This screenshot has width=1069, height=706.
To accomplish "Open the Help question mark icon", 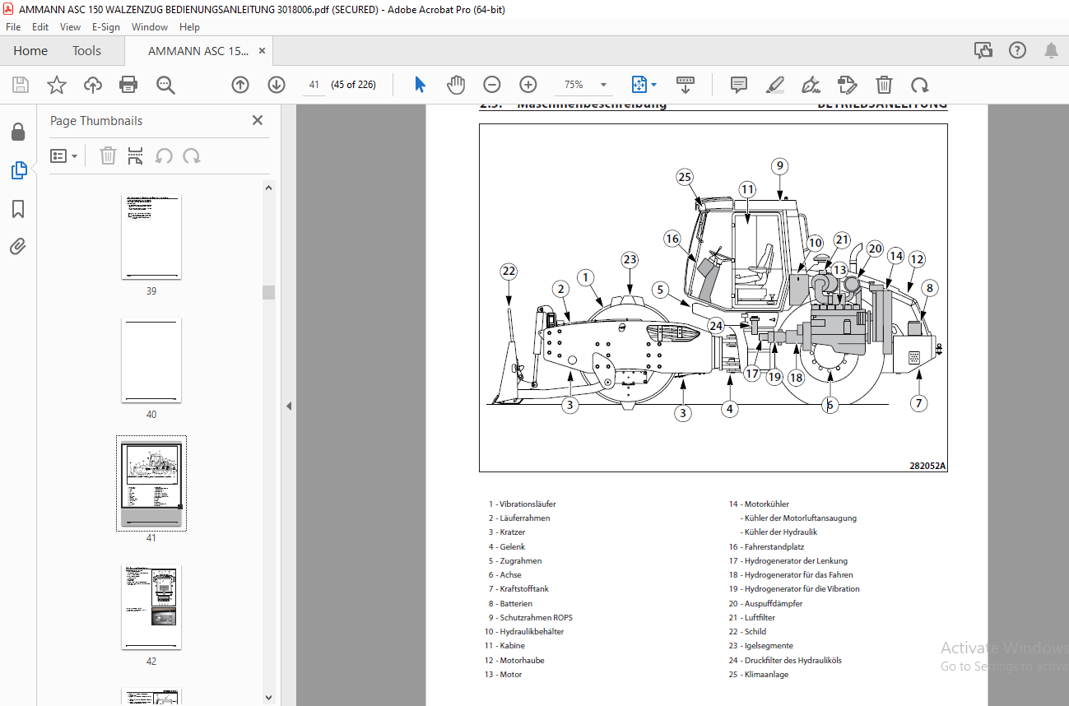I will pyautogui.click(x=1017, y=51).
